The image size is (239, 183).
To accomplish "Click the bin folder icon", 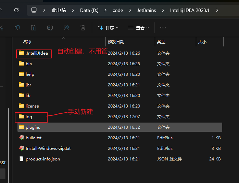I will [22, 64].
